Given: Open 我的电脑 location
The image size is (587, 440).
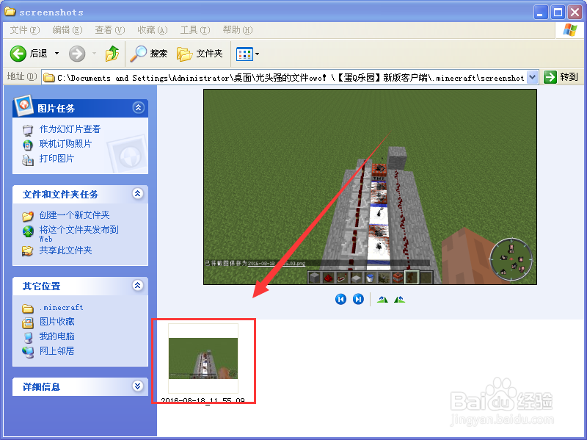Looking at the screenshot, I should [57, 336].
